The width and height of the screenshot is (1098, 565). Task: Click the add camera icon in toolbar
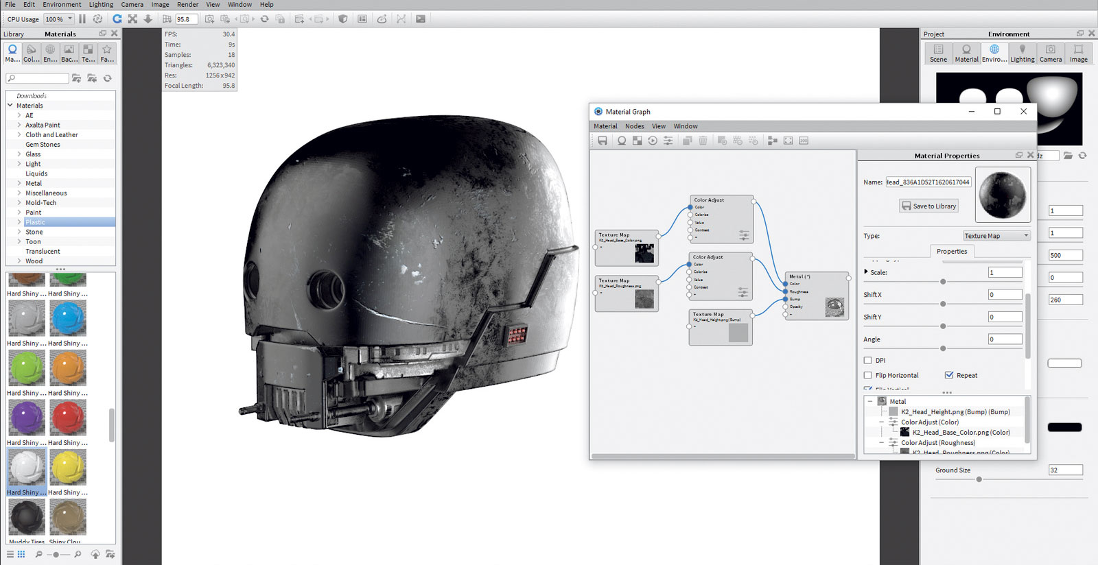[209, 19]
